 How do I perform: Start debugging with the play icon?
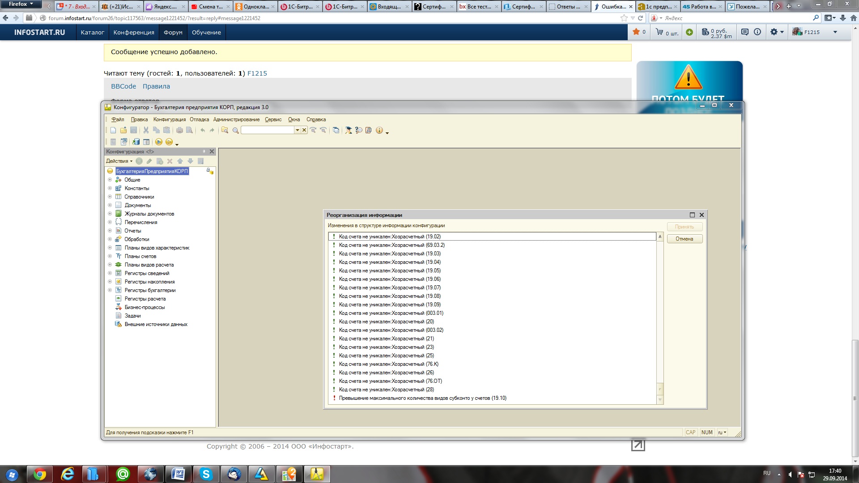(x=158, y=142)
